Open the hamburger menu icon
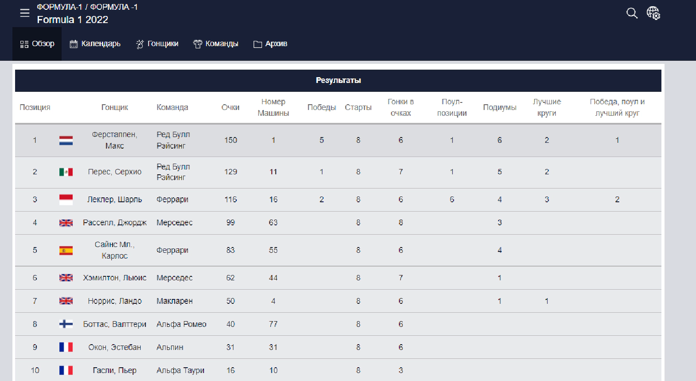The width and height of the screenshot is (696, 381). [x=25, y=13]
